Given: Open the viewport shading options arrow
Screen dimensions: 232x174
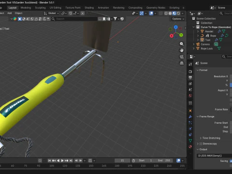Looking at the screenshot, I should coord(183,14).
